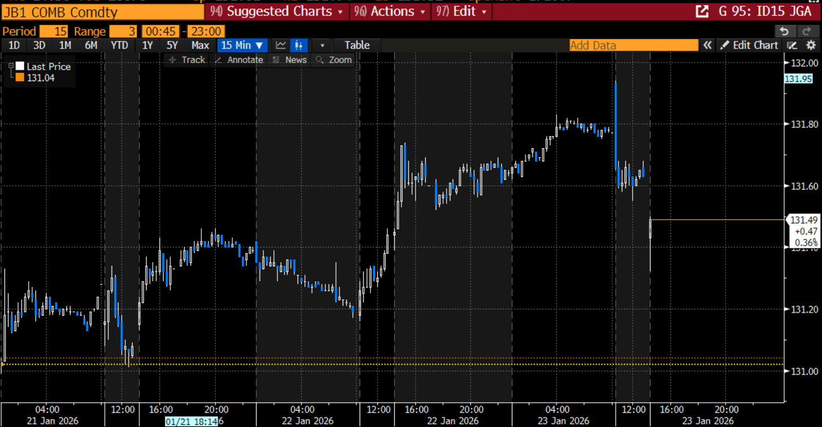The image size is (822, 427).
Task: Open chart in a new window icon
Action: coord(702,11)
